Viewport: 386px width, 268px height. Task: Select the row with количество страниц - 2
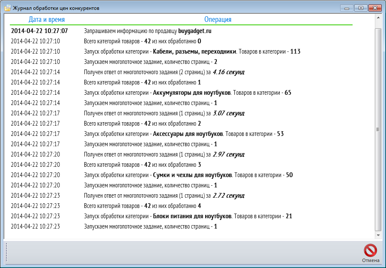[x=181, y=62]
